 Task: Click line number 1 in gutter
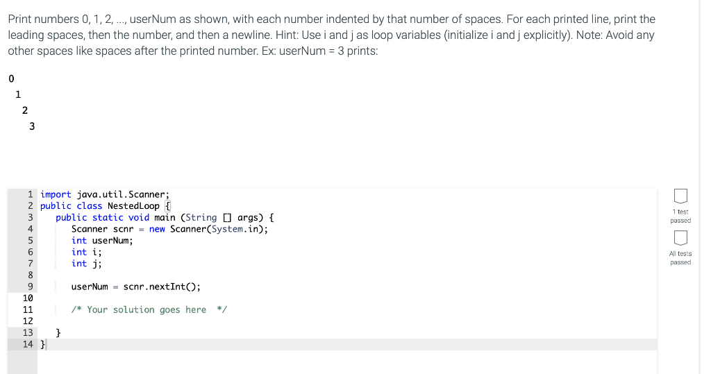point(31,194)
